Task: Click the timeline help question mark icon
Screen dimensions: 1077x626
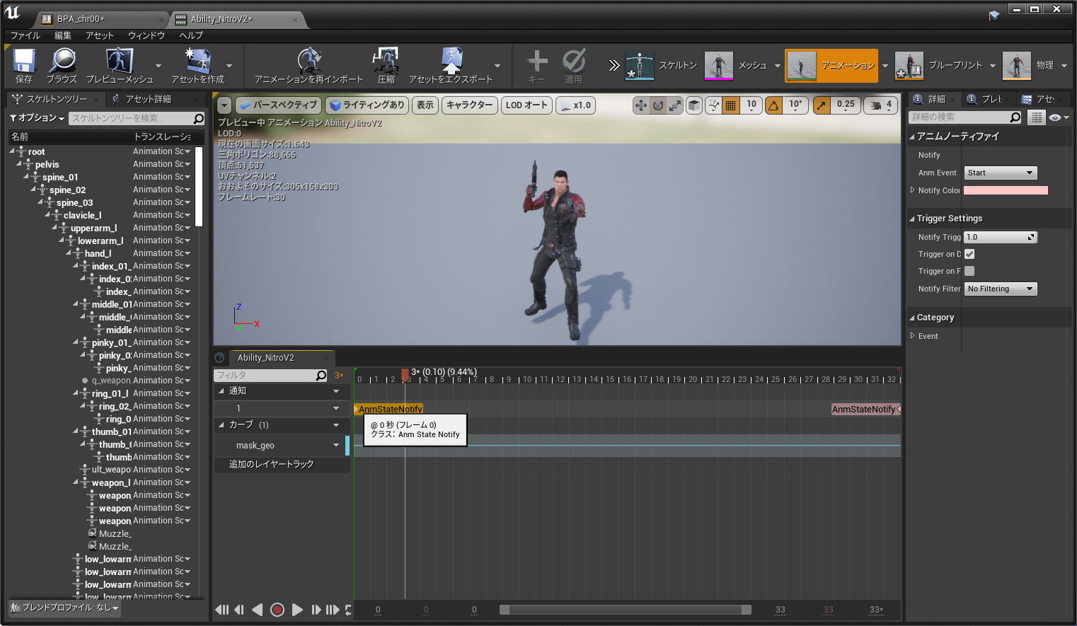Action: pos(219,358)
